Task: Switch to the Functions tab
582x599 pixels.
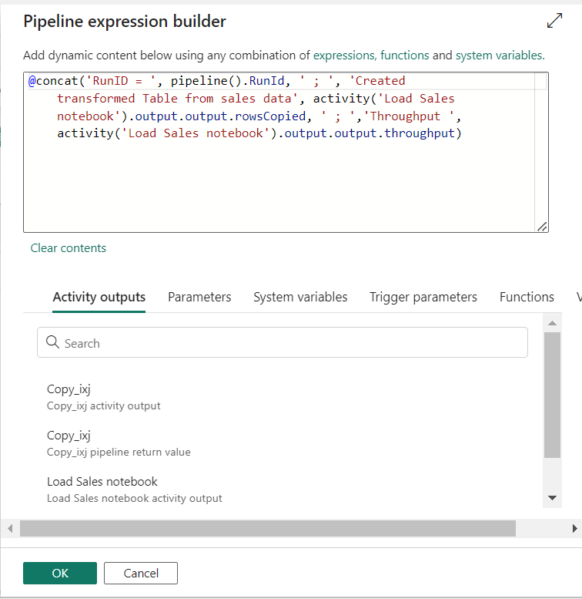Action: tap(527, 298)
